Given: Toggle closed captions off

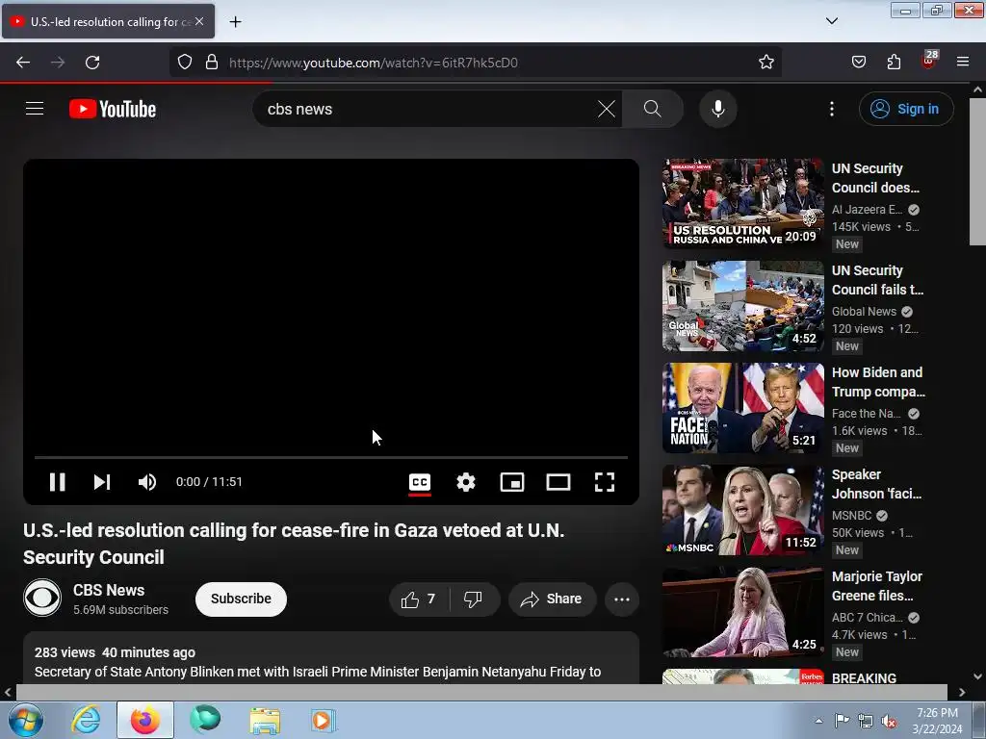Looking at the screenshot, I should coord(420,482).
